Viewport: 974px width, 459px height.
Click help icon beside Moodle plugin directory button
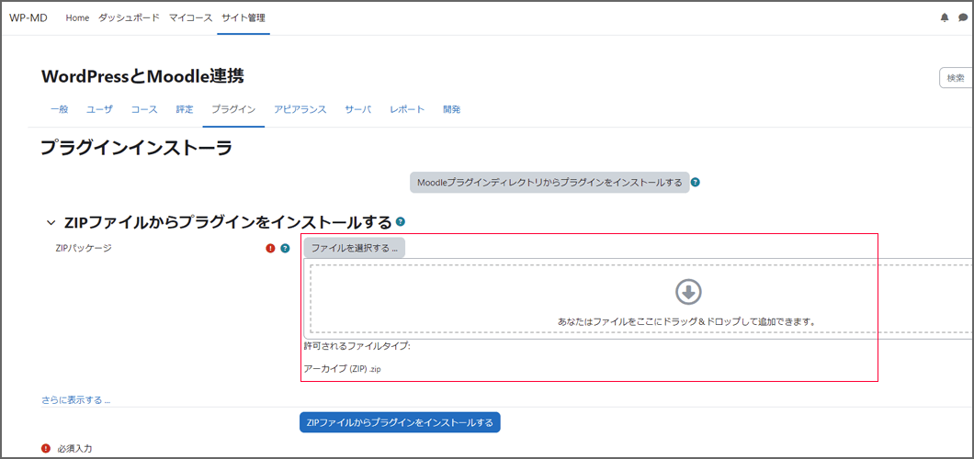tap(695, 183)
